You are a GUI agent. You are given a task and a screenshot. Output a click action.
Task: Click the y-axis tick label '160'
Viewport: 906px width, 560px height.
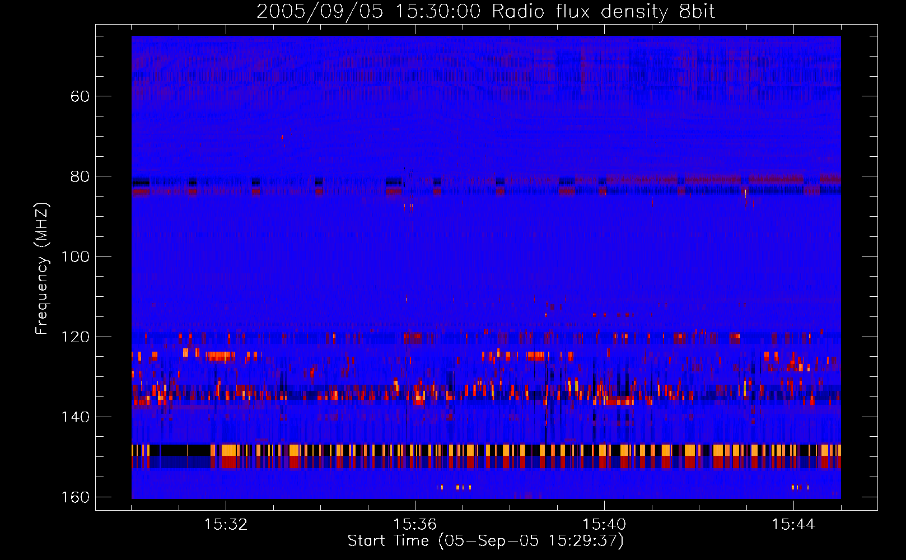(x=75, y=497)
